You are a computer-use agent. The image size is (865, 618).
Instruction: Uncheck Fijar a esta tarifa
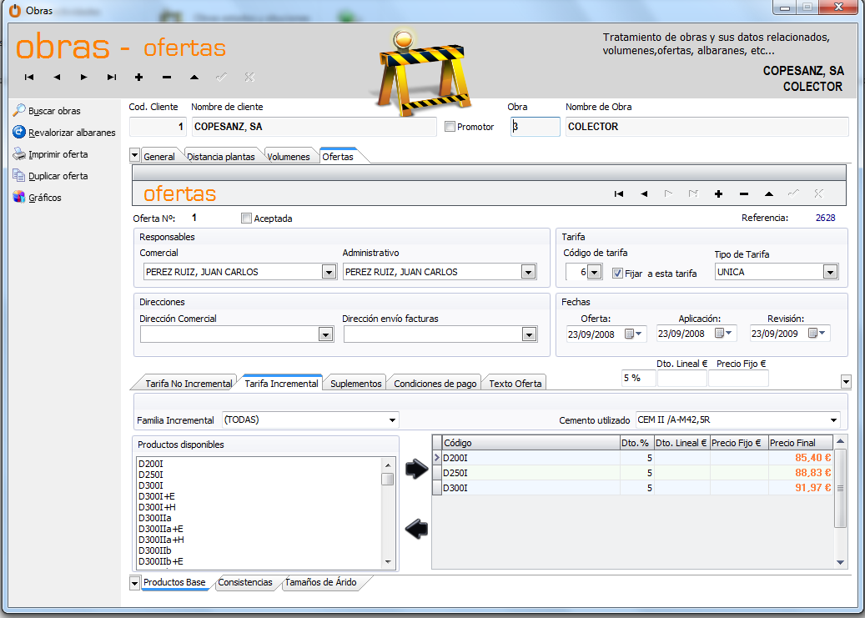(617, 273)
